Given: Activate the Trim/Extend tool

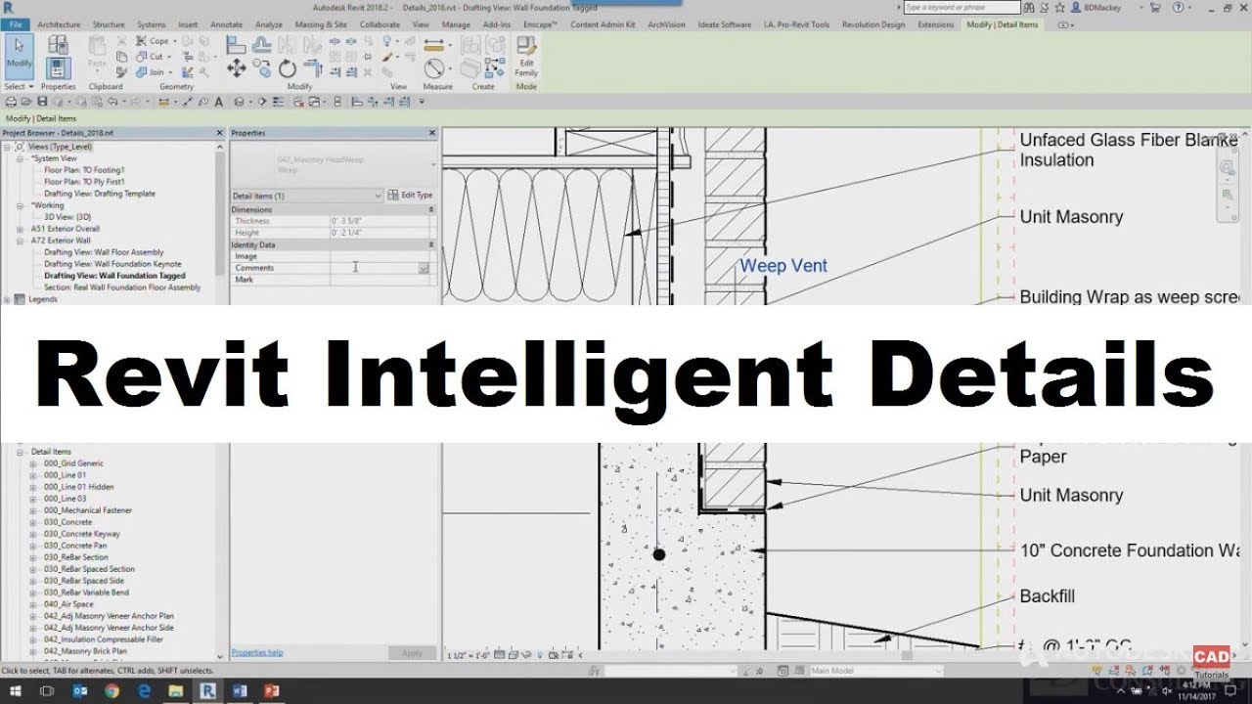Looking at the screenshot, I should [312, 68].
